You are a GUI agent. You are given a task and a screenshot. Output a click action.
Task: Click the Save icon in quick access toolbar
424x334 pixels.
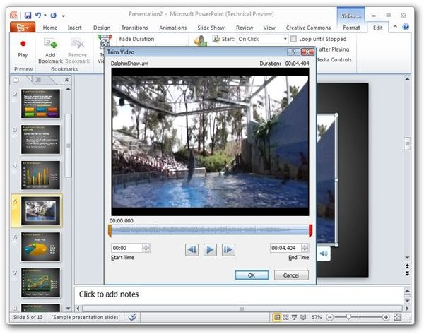[28, 16]
